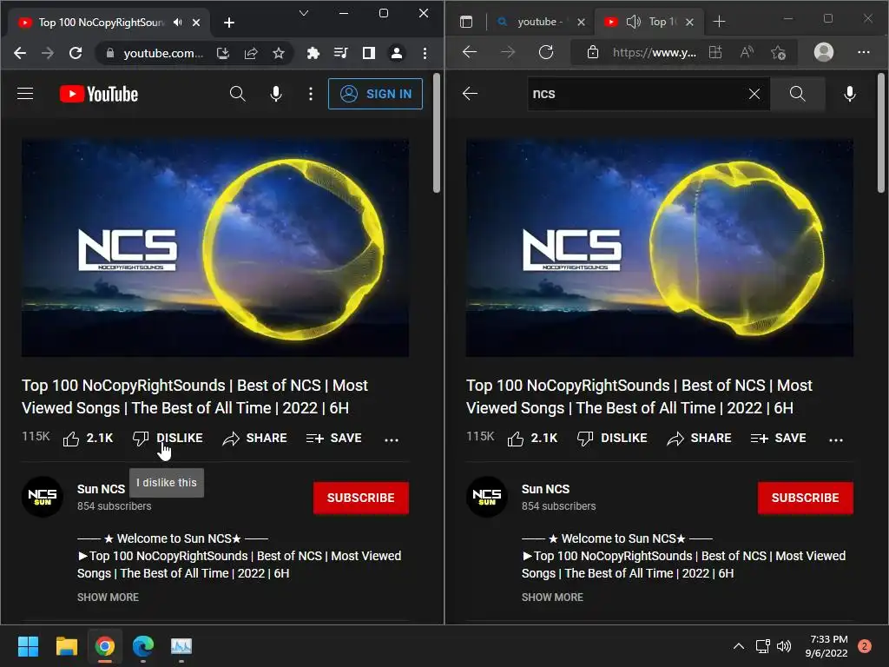Open Edge tab actions menu icon
Screen dimensions: 889x667
[x=466, y=22]
